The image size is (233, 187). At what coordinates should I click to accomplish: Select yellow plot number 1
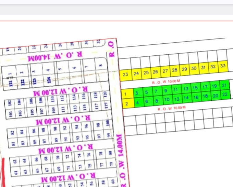[126, 94]
